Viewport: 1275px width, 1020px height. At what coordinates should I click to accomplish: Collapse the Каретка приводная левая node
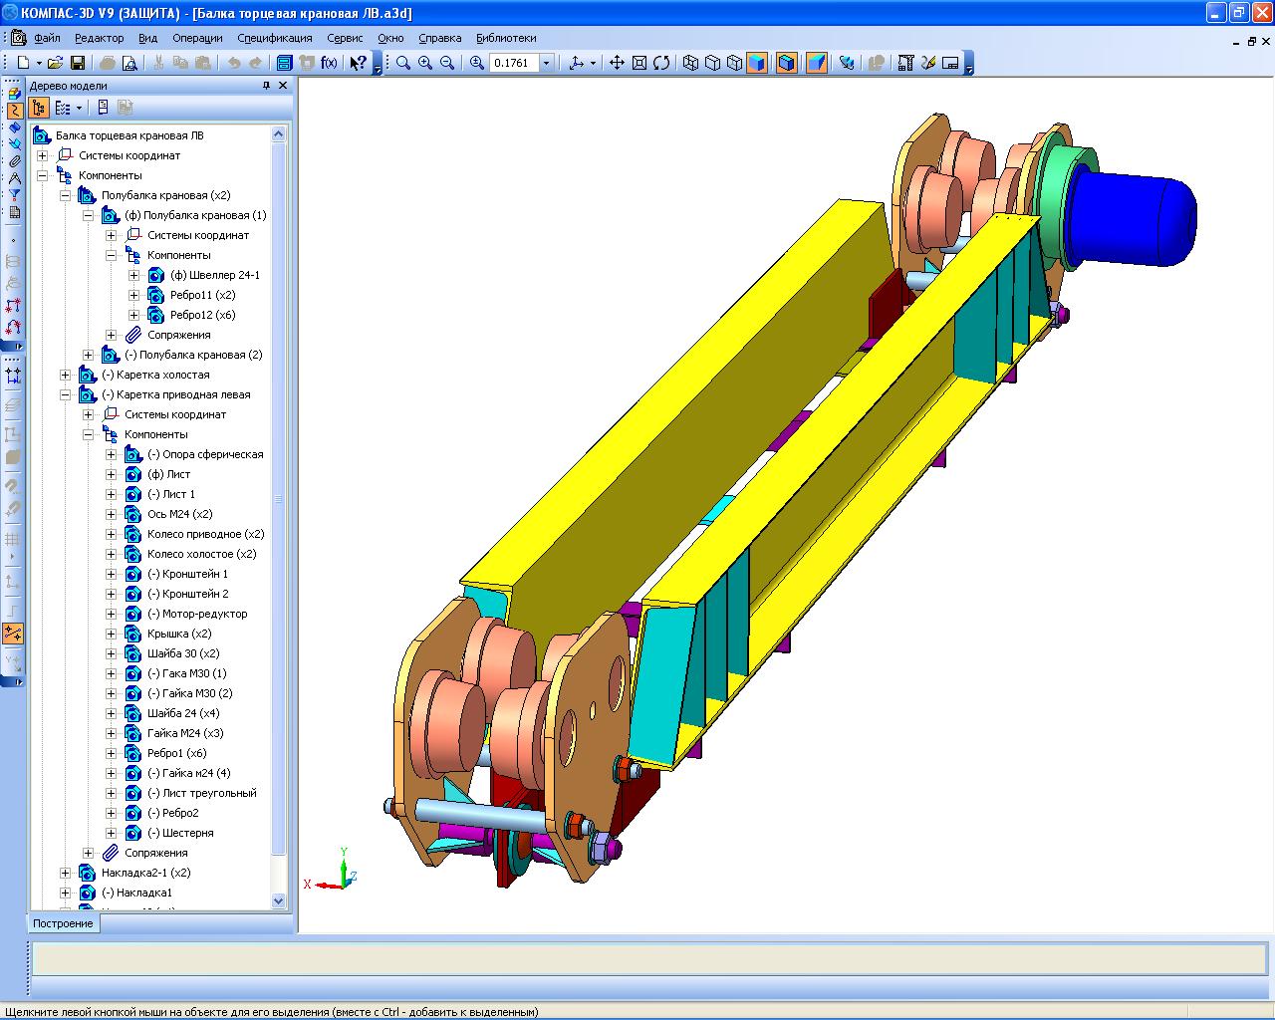[x=65, y=394]
